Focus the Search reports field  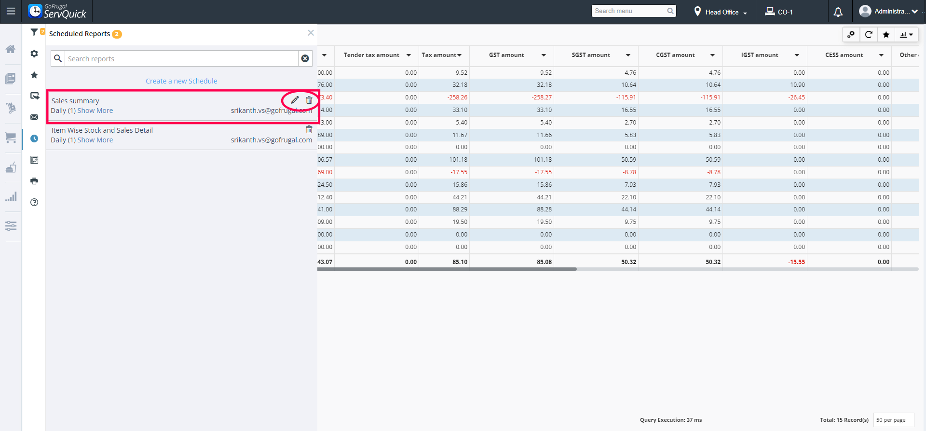click(182, 58)
